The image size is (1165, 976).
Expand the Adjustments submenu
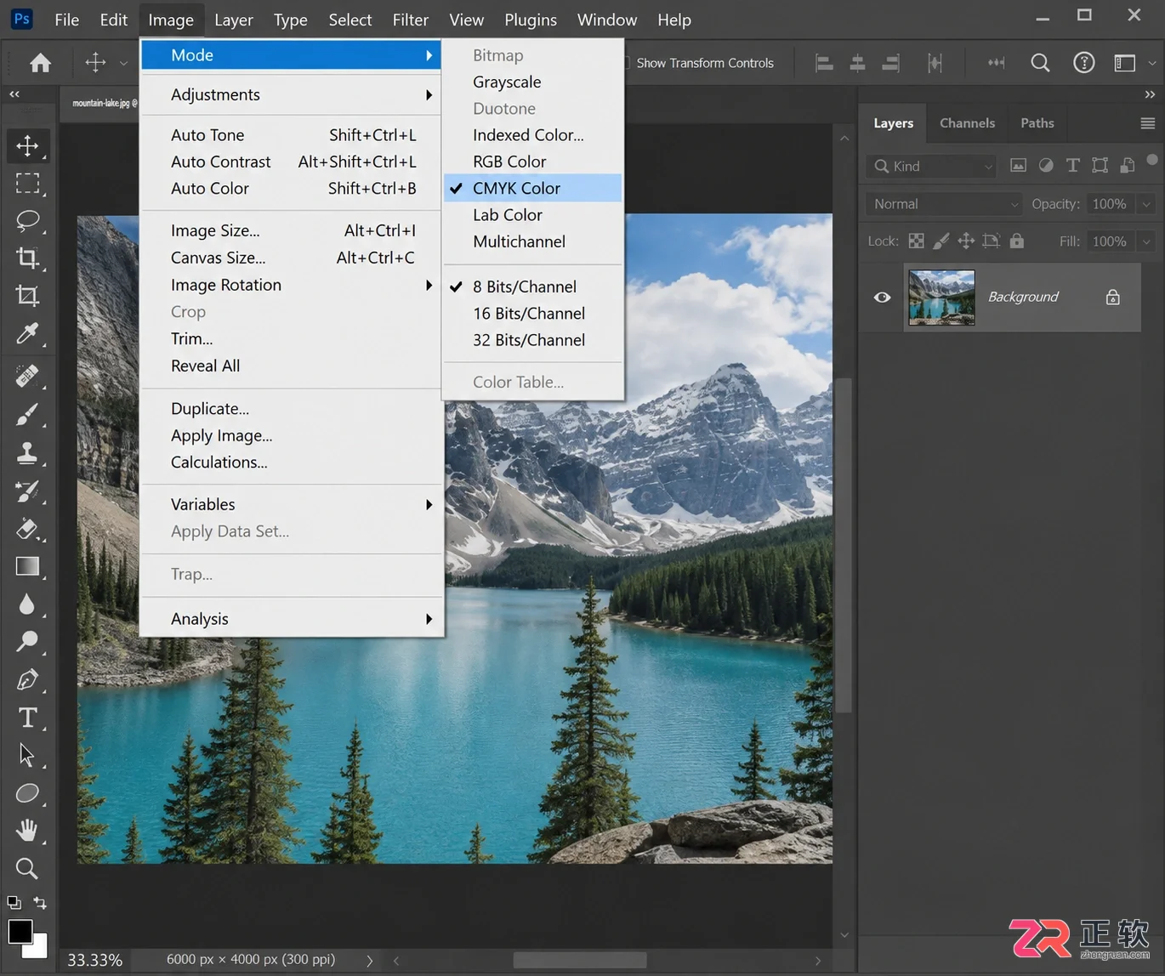[x=291, y=95]
